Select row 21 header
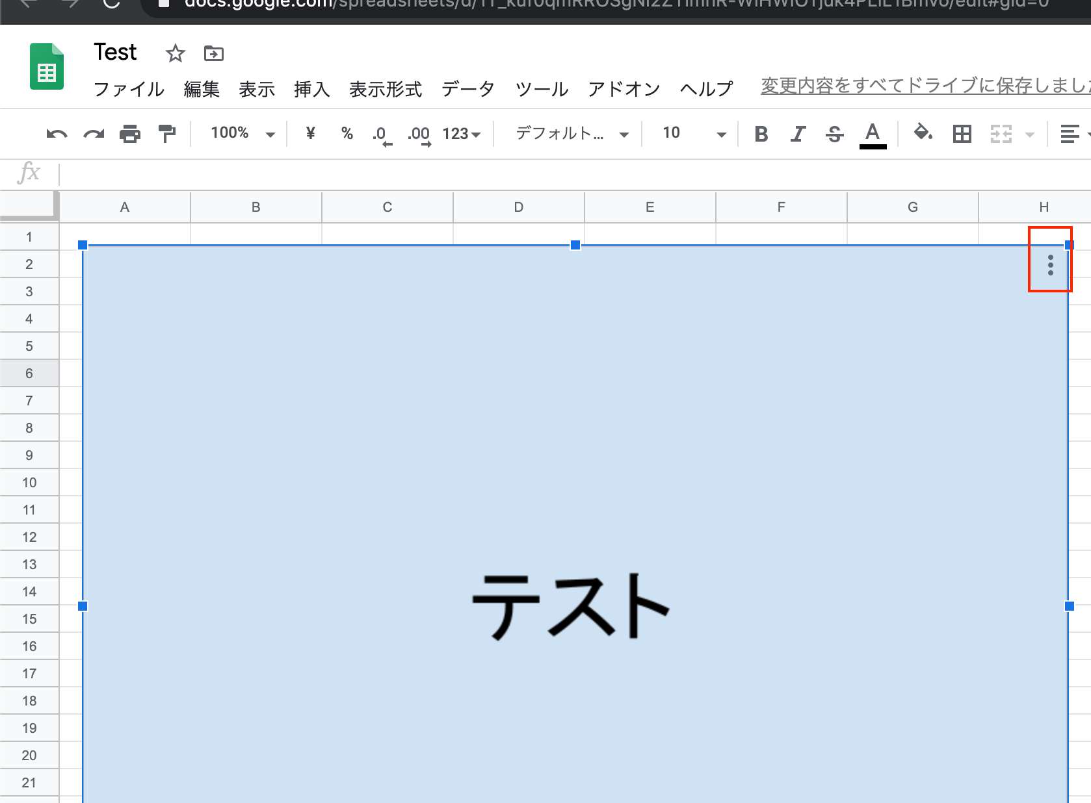1091x803 pixels. click(29, 783)
